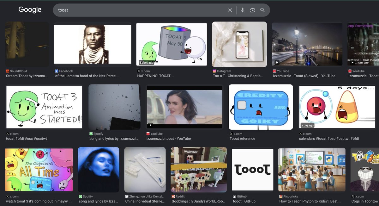This screenshot has width=379, height=206.
Task: Open 'izzamuzzic tooat - YouTube' link
Action: click(x=169, y=139)
